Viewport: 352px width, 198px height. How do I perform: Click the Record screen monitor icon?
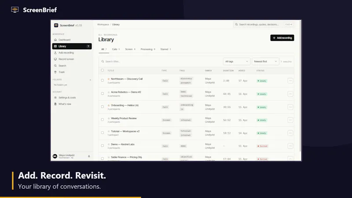point(55,59)
